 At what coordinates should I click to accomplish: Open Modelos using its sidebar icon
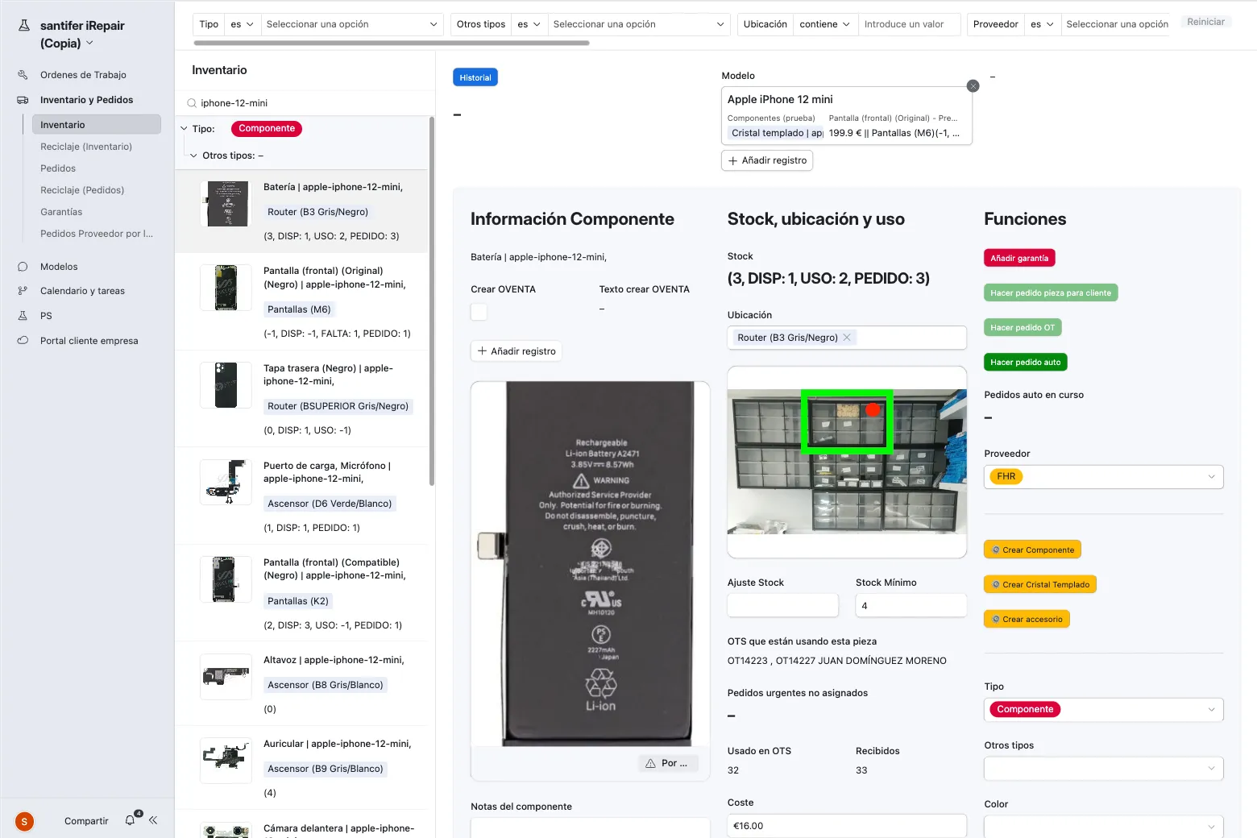22,266
